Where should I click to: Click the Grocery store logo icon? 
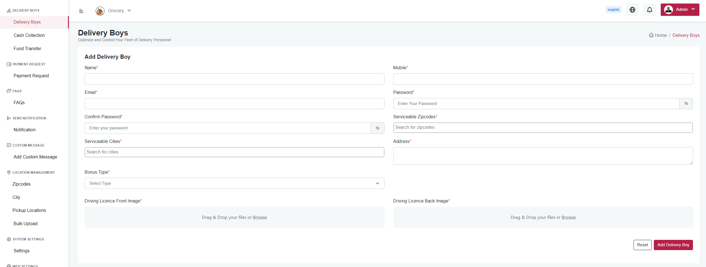coord(100,11)
